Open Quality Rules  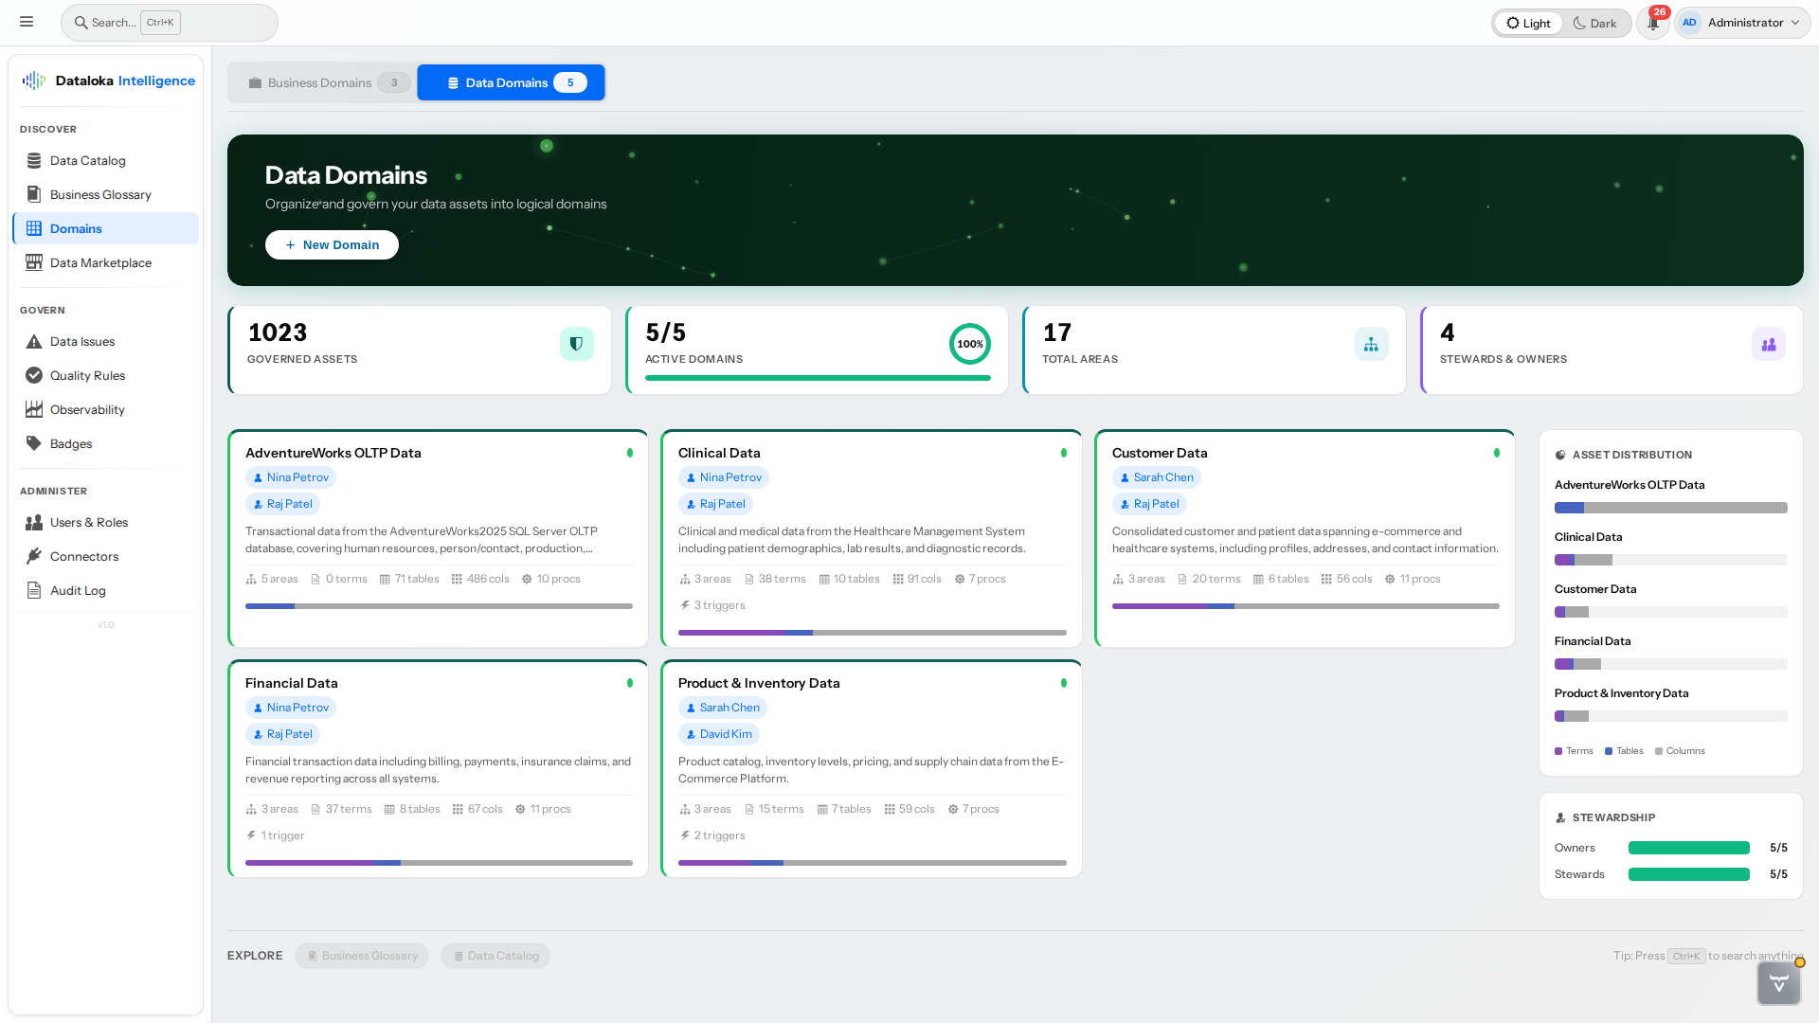[x=86, y=375]
